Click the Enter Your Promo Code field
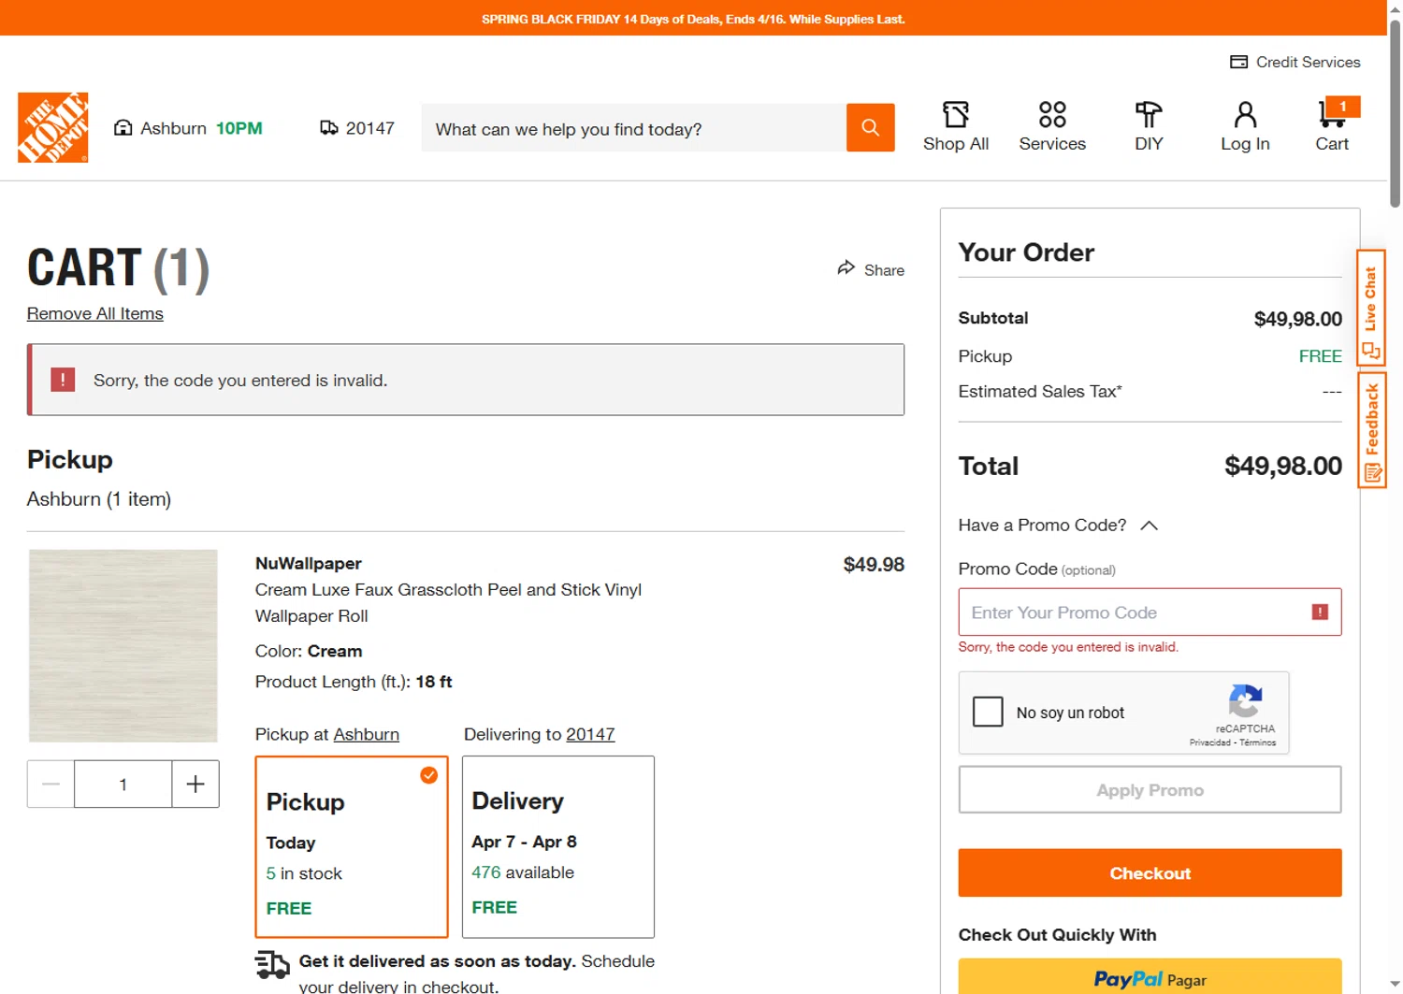 pos(1150,612)
